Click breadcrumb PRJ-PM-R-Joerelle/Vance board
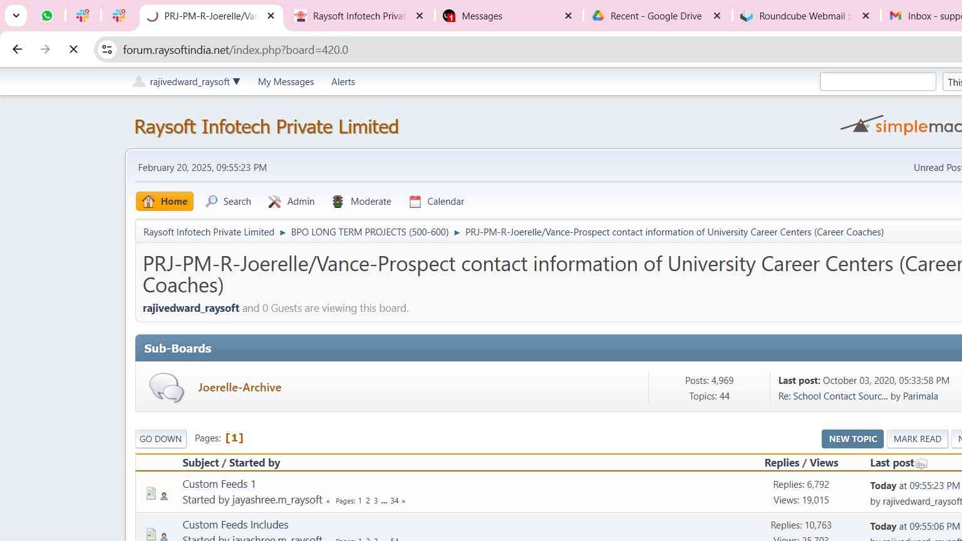The height and width of the screenshot is (541, 962). pyautogui.click(x=675, y=232)
